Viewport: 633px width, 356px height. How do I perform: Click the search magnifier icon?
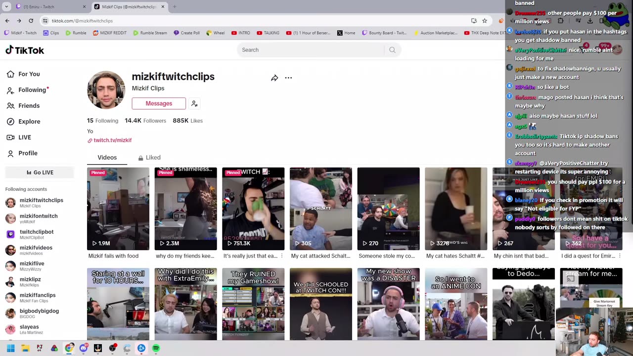[392, 50]
